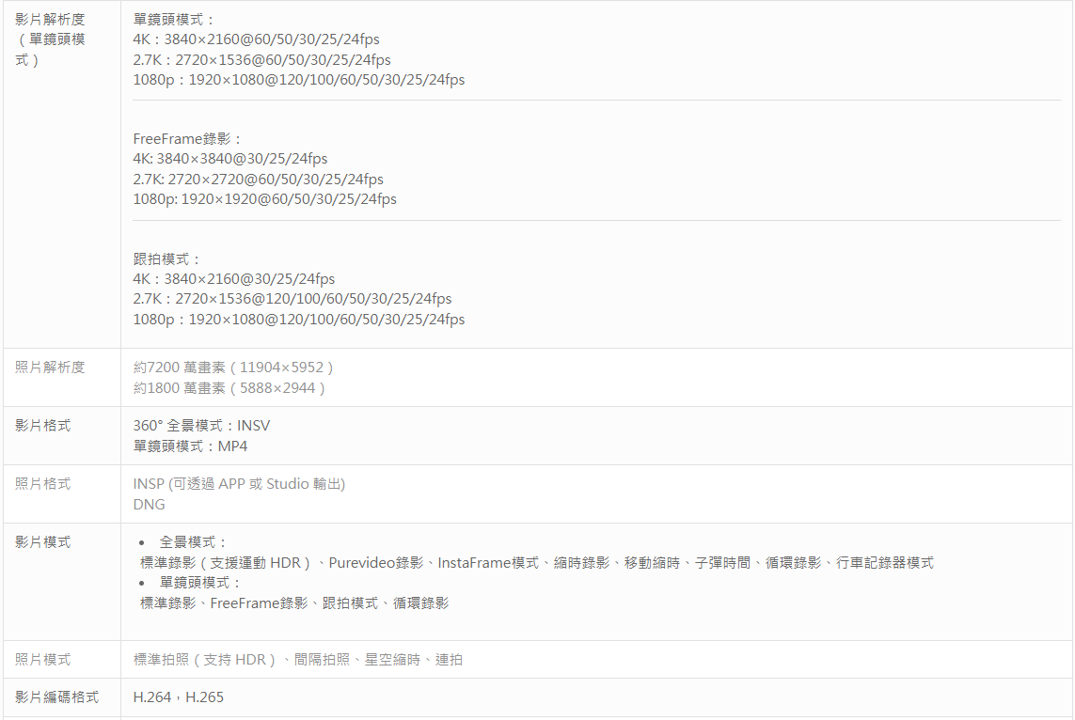Click the 單鏡頭模式 4K 3840×2160 resolution line
This screenshot has height=720, width=1075.
[x=256, y=39]
